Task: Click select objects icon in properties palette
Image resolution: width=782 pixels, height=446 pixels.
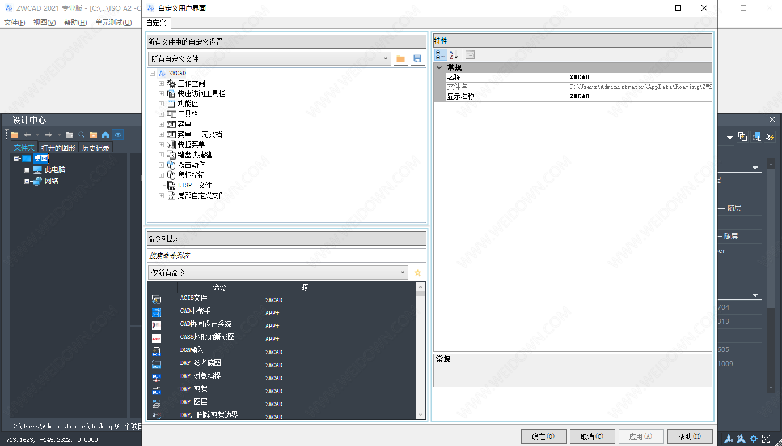Action: (756, 137)
